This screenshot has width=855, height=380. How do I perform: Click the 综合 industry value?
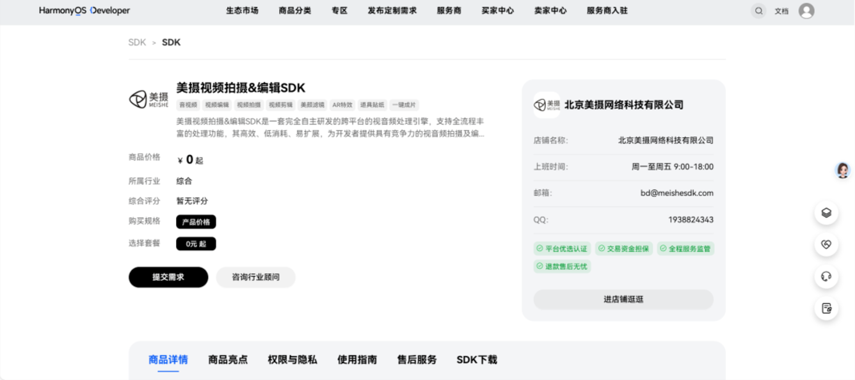point(184,181)
